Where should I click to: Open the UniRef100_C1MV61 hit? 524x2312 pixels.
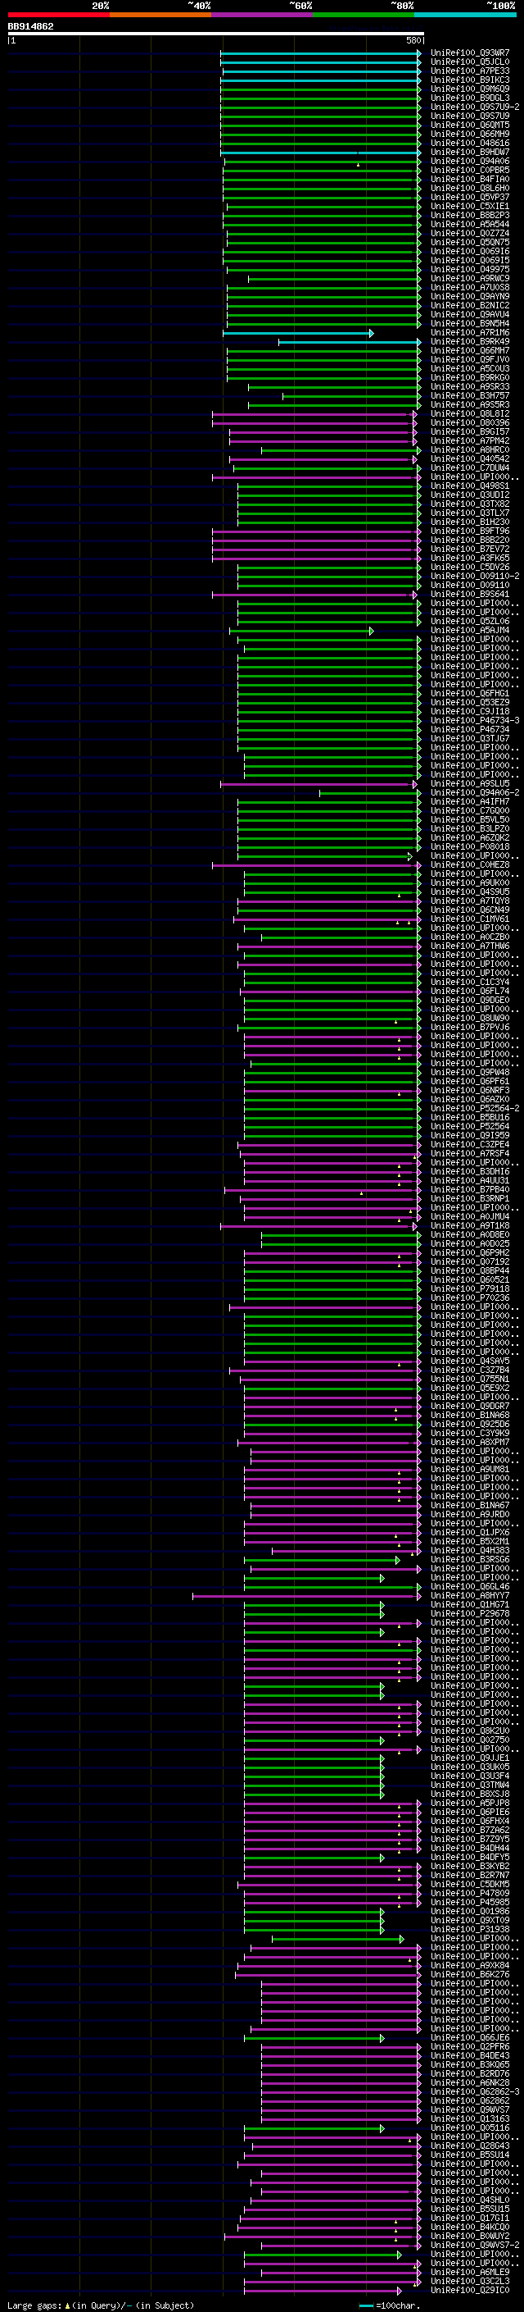469,919
